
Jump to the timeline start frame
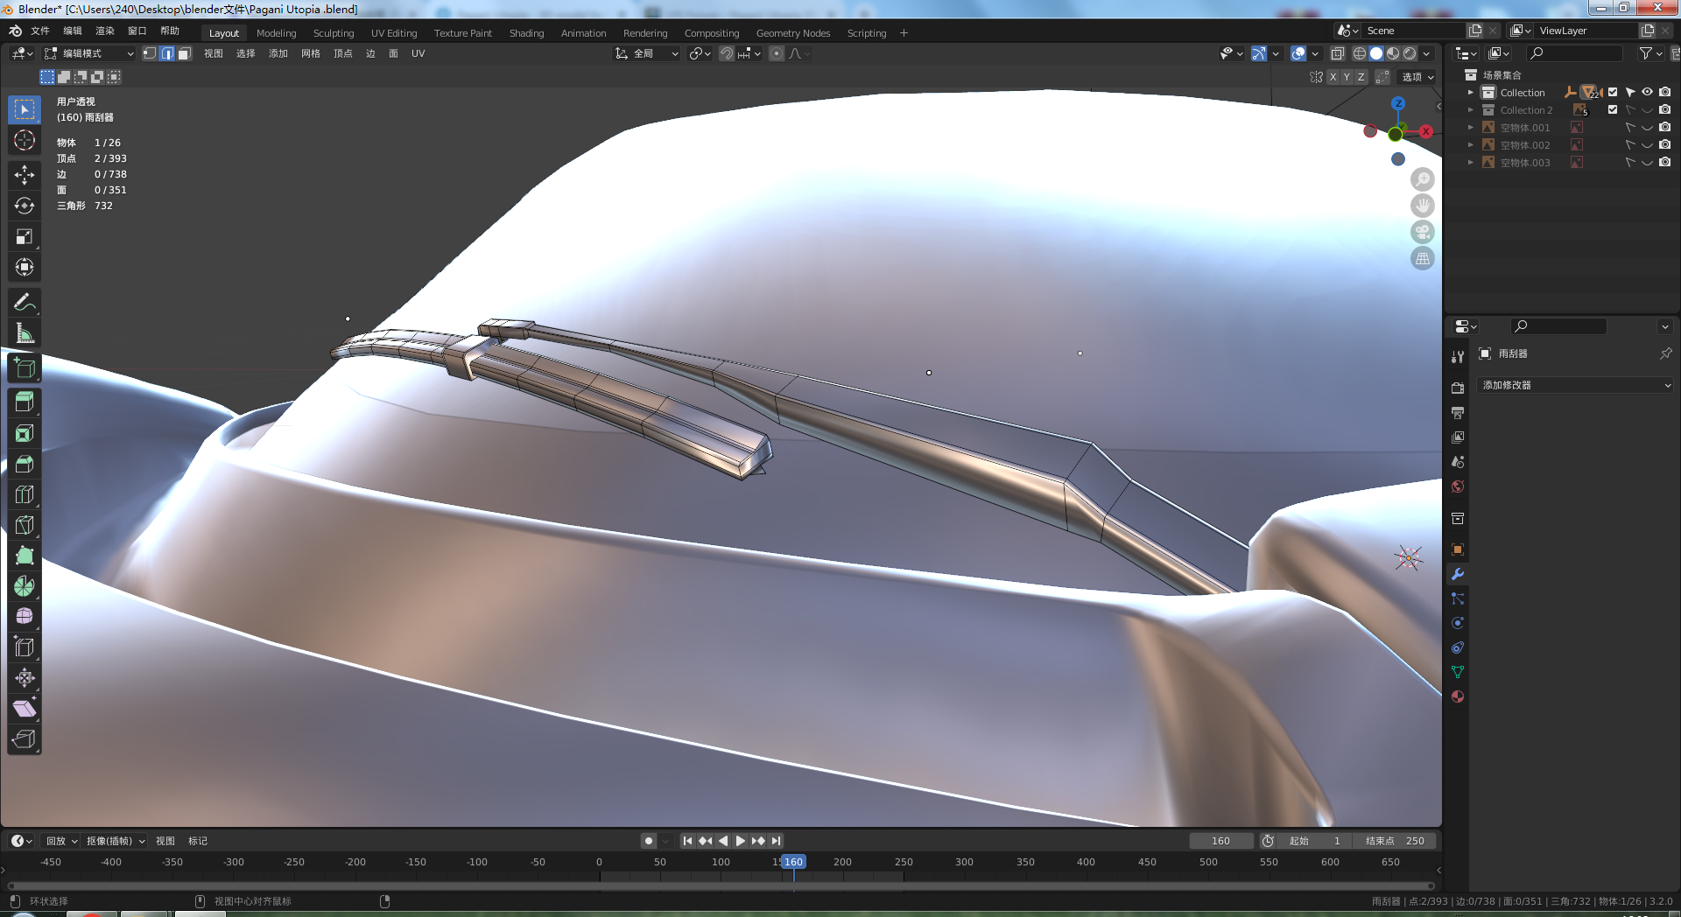pos(687,841)
